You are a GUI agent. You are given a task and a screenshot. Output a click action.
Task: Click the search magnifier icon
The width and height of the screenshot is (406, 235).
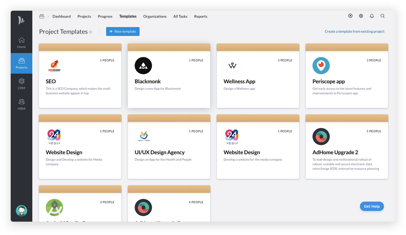click(x=382, y=16)
